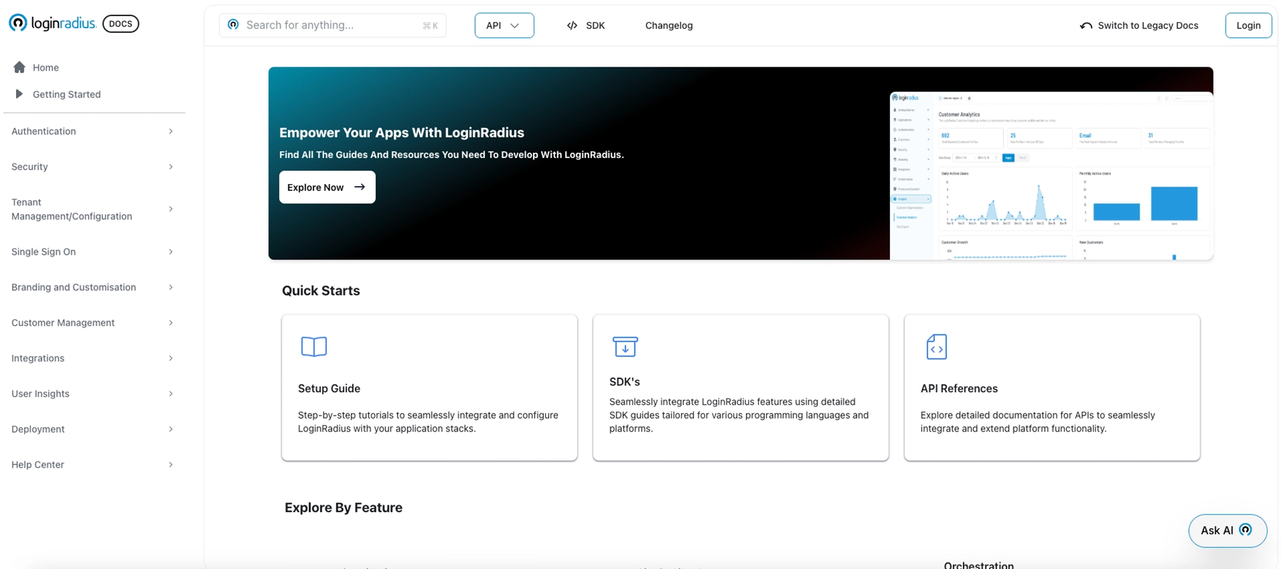Open the Changelog page
The image size is (1281, 569).
coord(669,25)
